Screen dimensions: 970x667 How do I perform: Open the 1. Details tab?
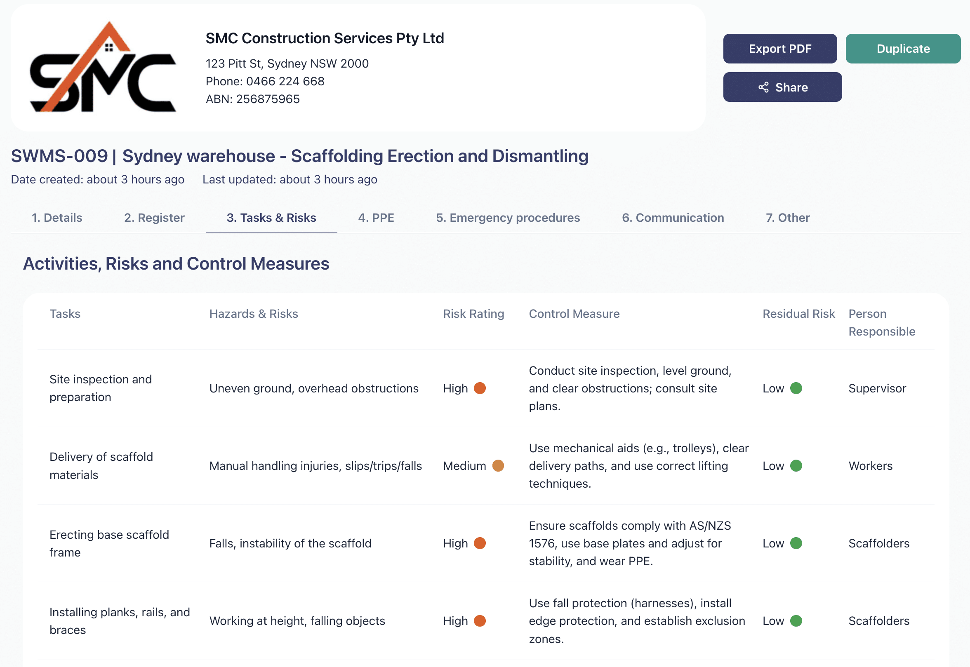(57, 218)
